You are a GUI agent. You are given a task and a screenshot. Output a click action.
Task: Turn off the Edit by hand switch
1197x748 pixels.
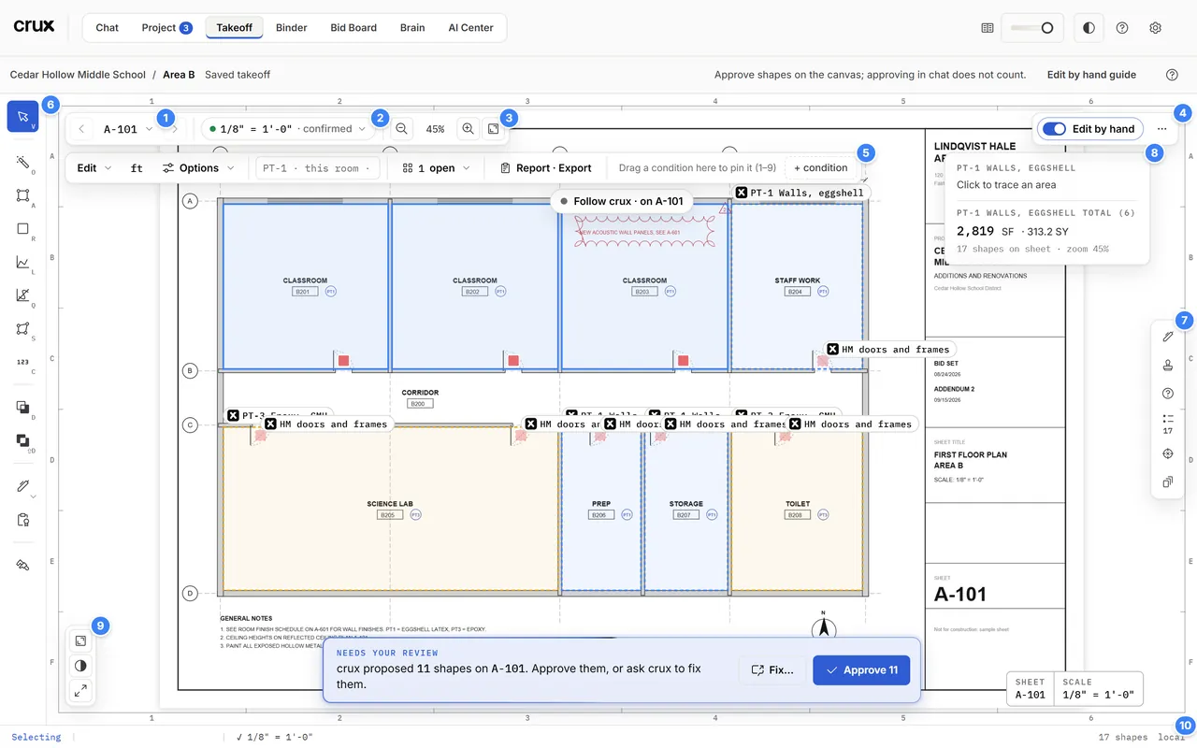1054,129
